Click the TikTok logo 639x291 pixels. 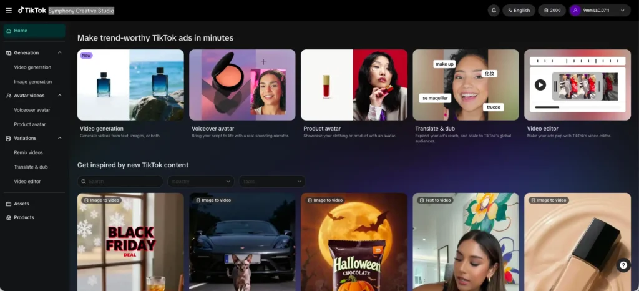32,11
